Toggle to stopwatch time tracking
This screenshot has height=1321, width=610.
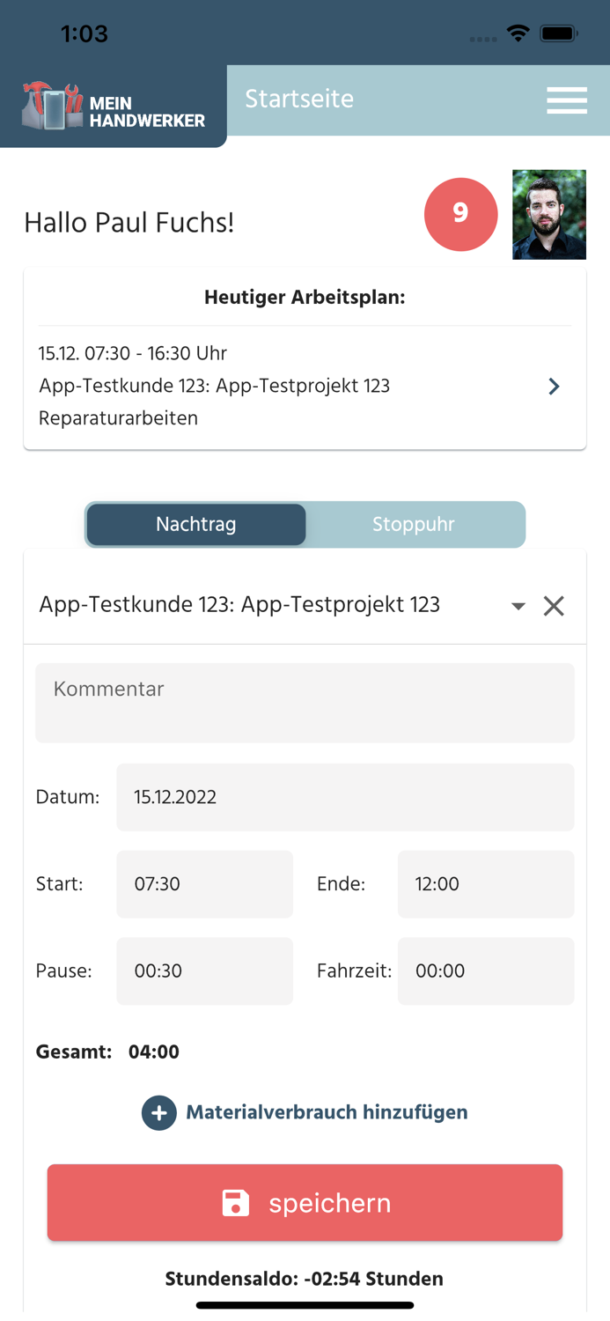pyautogui.click(x=413, y=524)
